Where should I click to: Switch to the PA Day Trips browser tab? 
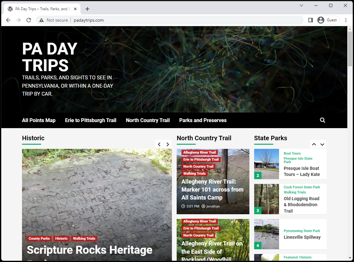pyautogui.click(x=41, y=9)
